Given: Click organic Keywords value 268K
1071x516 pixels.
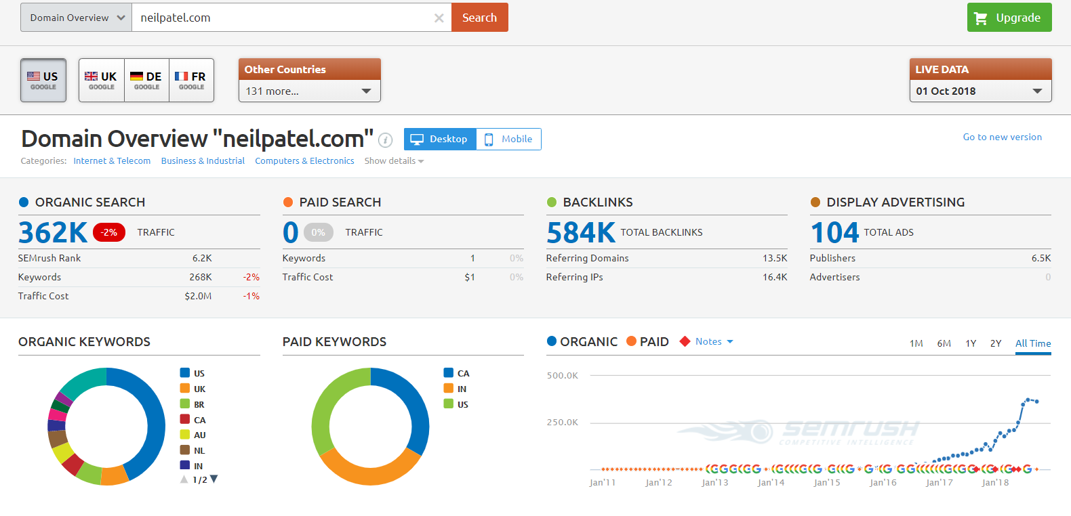Looking at the screenshot, I should coord(201,277).
